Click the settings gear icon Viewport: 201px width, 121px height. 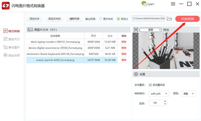tap(136, 74)
